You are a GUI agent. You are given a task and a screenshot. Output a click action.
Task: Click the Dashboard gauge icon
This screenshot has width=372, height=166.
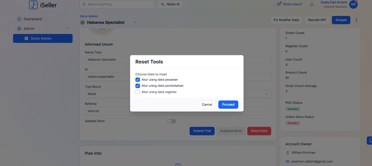(x=19, y=19)
